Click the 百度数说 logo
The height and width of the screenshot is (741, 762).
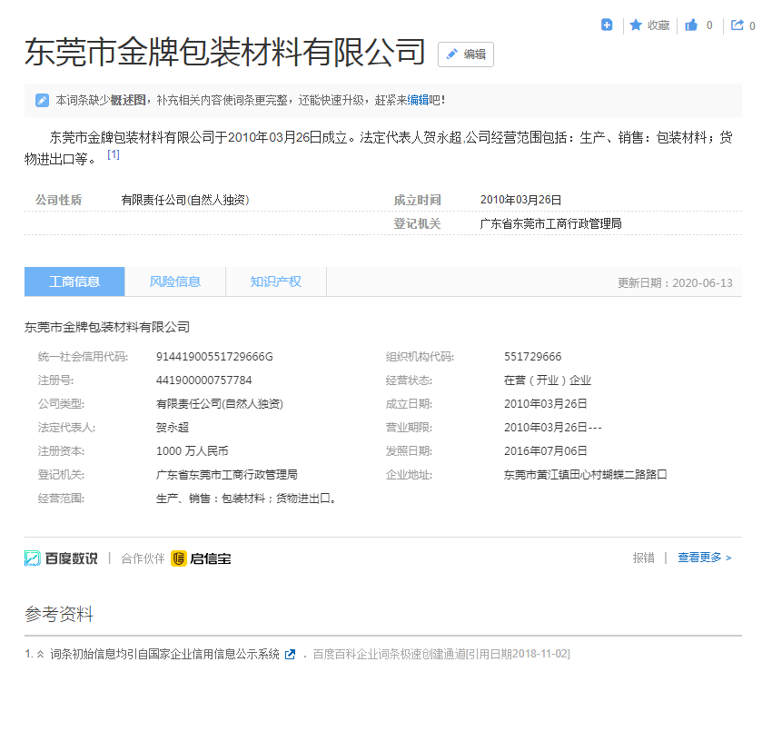tap(61, 558)
